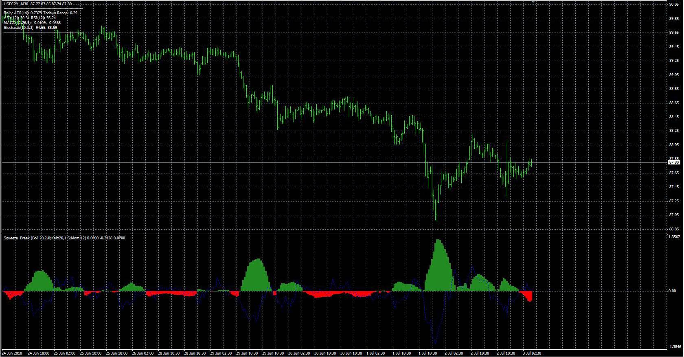Click the Daily ATR(14) info line
This screenshot has height=357, width=684.
point(40,13)
